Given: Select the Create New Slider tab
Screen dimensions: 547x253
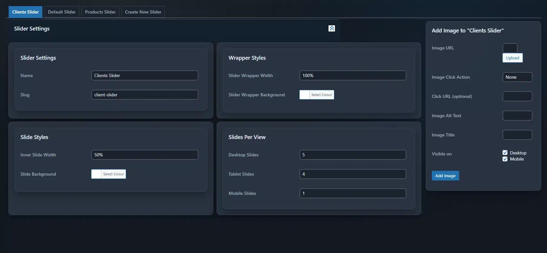Looking at the screenshot, I should click(x=143, y=12).
